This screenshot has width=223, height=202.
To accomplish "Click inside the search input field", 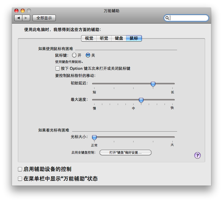I will (x=188, y=18).
